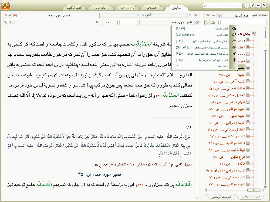This screenshot has width=270, height=202.
Task: Click the document icon for تحقيق عرفانى page 61
Action: [x=248, y=129]
